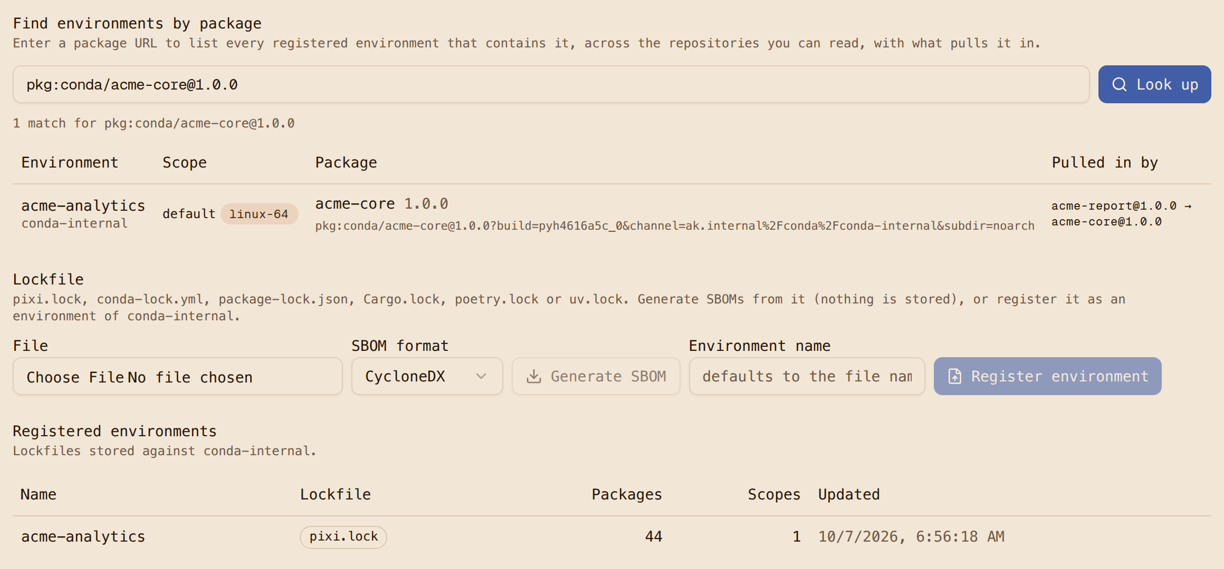
Task: Click acme-analytics environment in lookup results
Action: [83, 205]
